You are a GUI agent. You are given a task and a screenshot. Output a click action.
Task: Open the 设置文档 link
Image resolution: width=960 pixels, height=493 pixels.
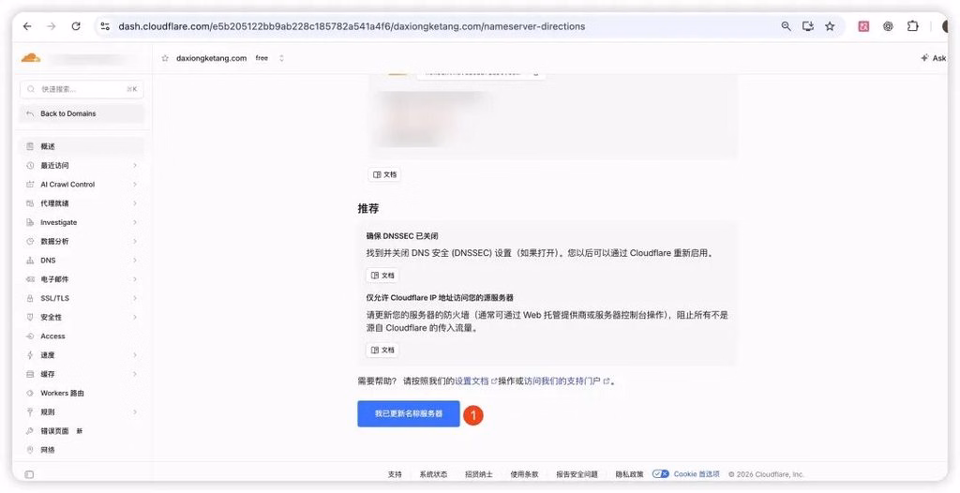475,381
